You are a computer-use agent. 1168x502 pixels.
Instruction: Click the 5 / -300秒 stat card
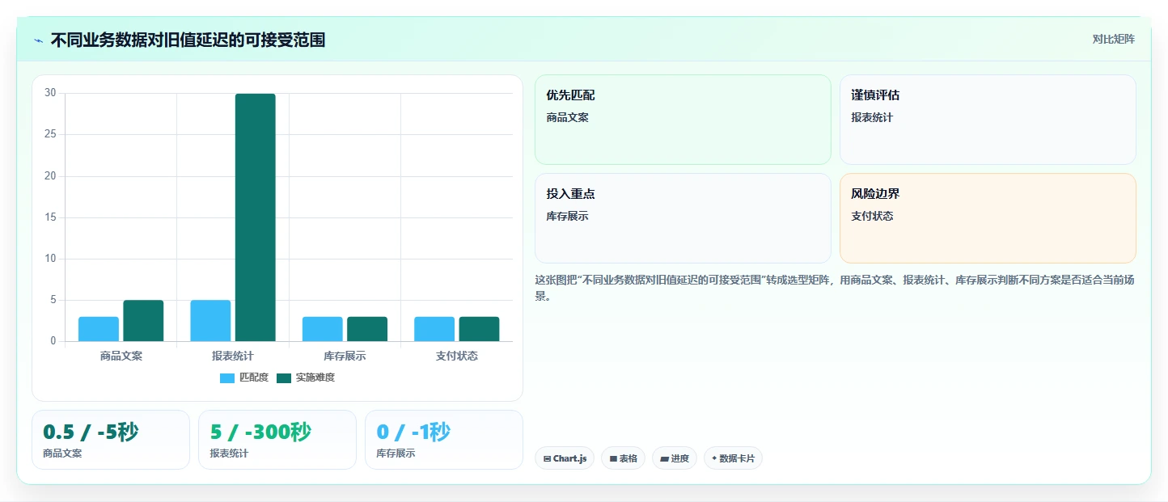point(277,440)
